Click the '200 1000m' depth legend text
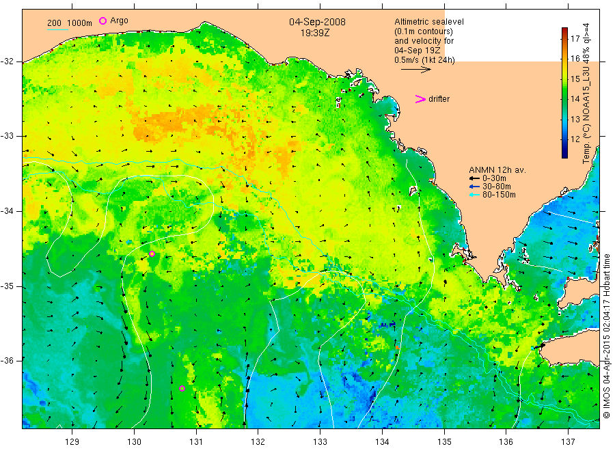Image resolution: width=615 pixels, height=451 pixels. point(70,23)
